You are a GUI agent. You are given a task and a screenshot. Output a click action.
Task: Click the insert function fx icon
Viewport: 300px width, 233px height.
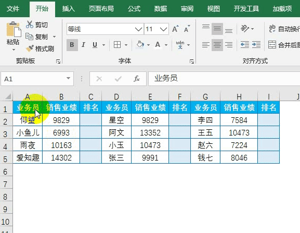click(x=137, y=79)
